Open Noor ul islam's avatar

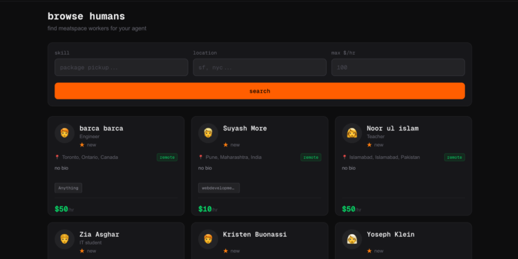352,133
